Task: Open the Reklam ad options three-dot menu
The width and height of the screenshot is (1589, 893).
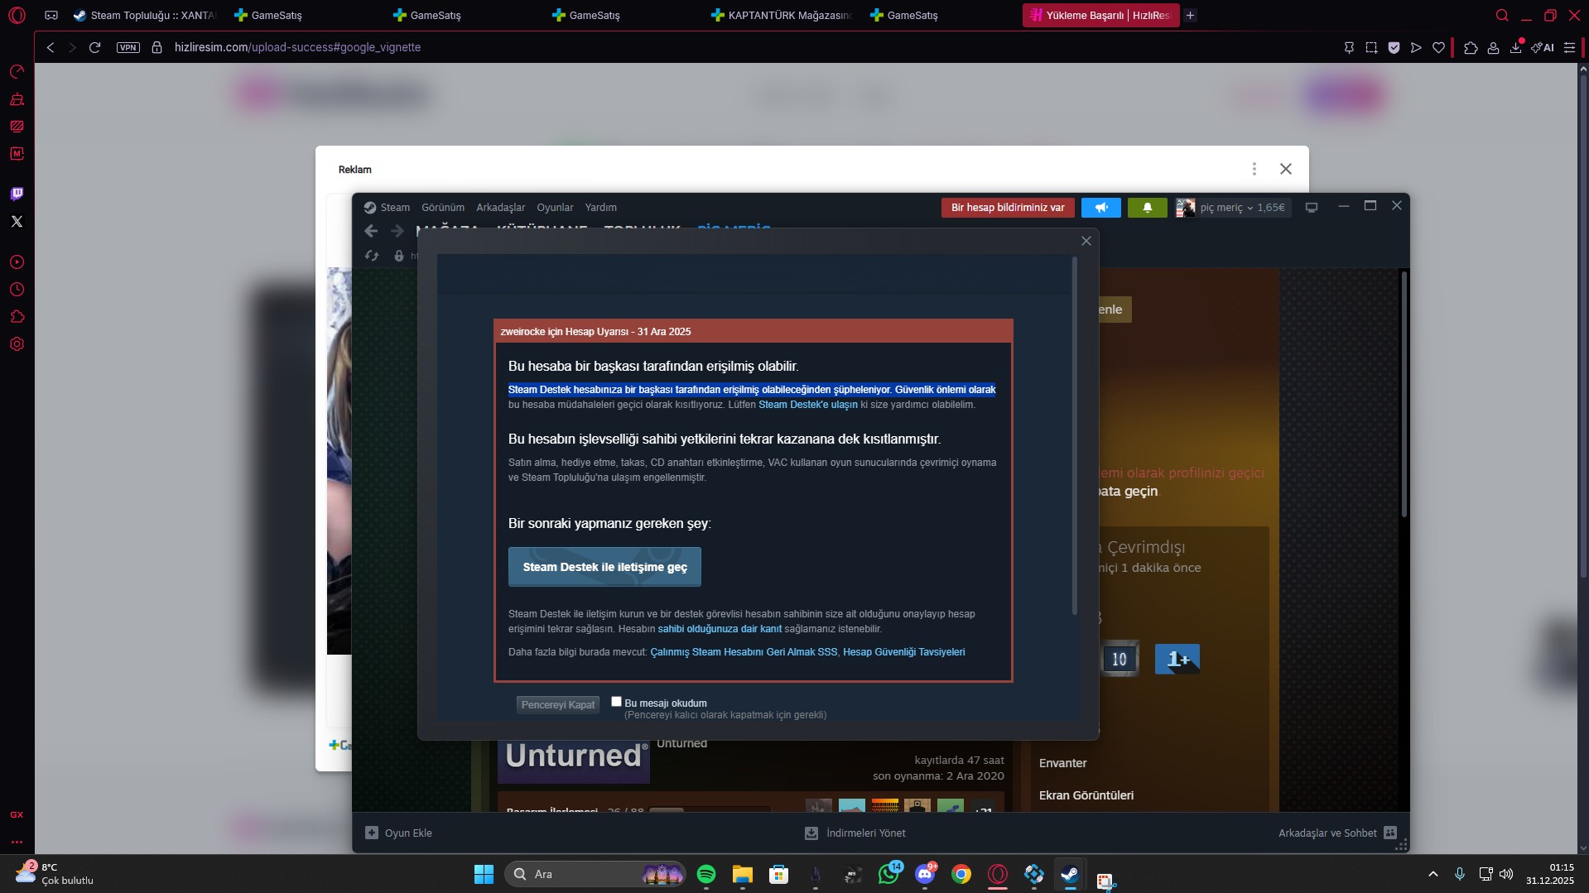Action: (1254, 169)
